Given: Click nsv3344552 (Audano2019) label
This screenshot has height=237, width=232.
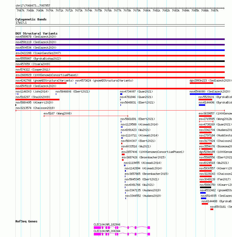Looking at the screenshot, I should coord(143,196).
